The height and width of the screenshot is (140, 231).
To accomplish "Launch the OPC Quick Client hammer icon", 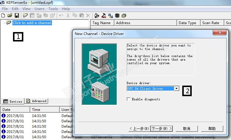I will [x=104, y=16].
